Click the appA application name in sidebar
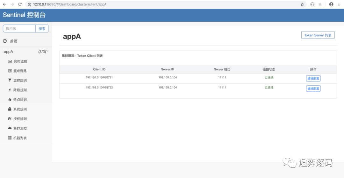This screenshot has height=178, width=344. click(x=9, y=52)
